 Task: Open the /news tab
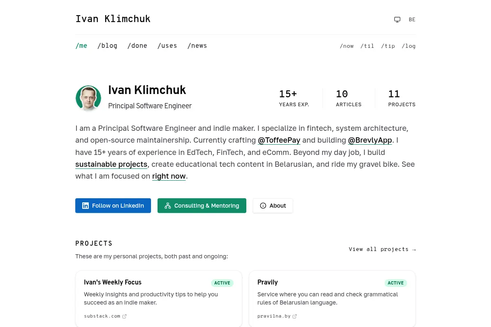pyautogui.click(x=197, y=46)
